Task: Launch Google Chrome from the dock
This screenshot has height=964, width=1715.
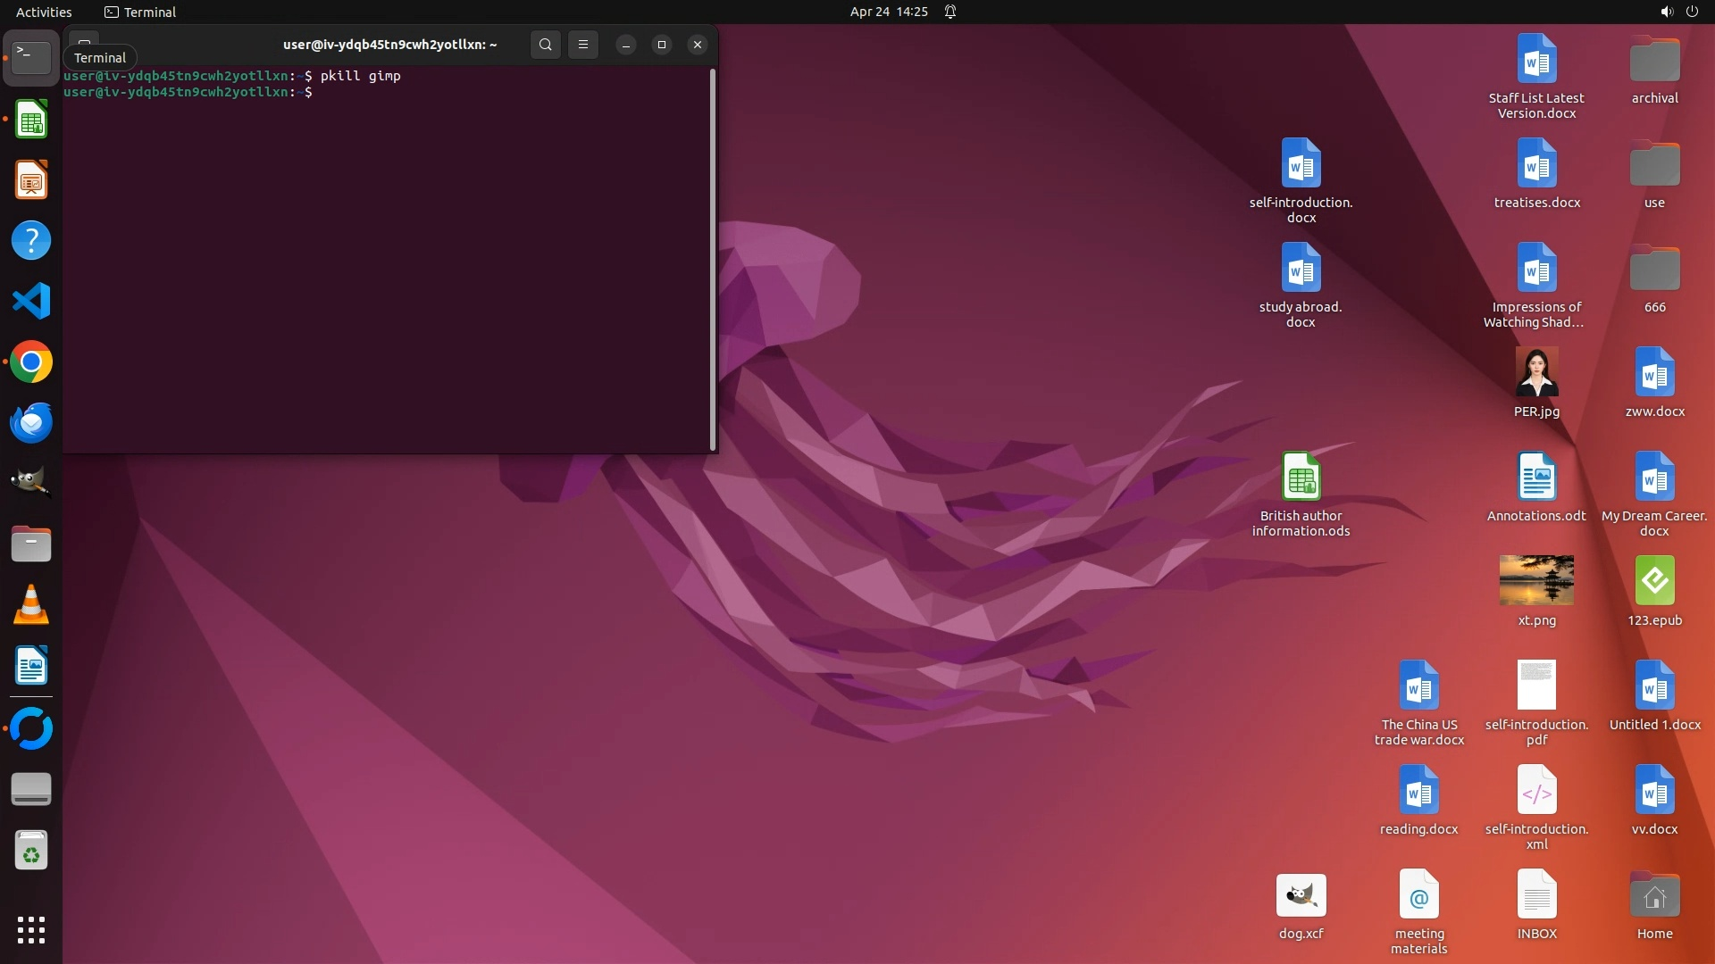Action: [x=31, y=362]
